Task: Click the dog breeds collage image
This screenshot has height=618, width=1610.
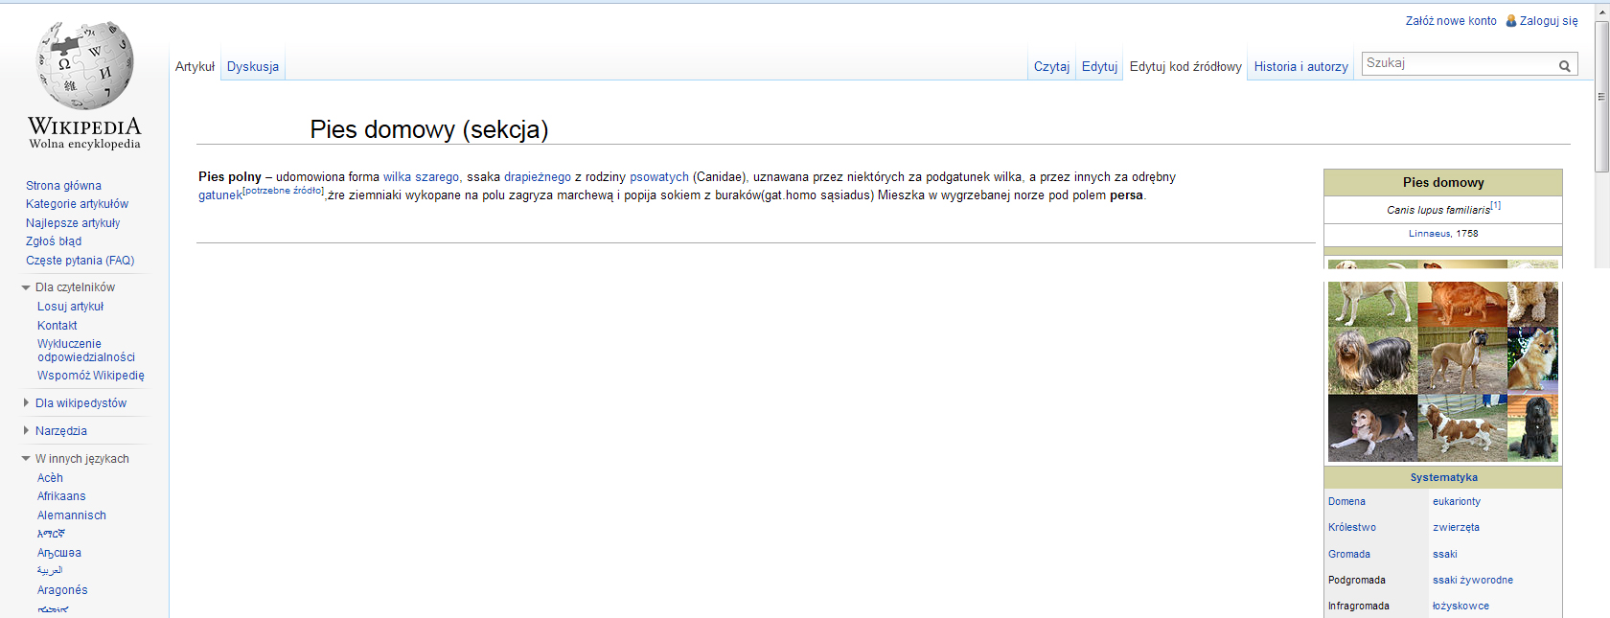Action: tap(1442, 372)
